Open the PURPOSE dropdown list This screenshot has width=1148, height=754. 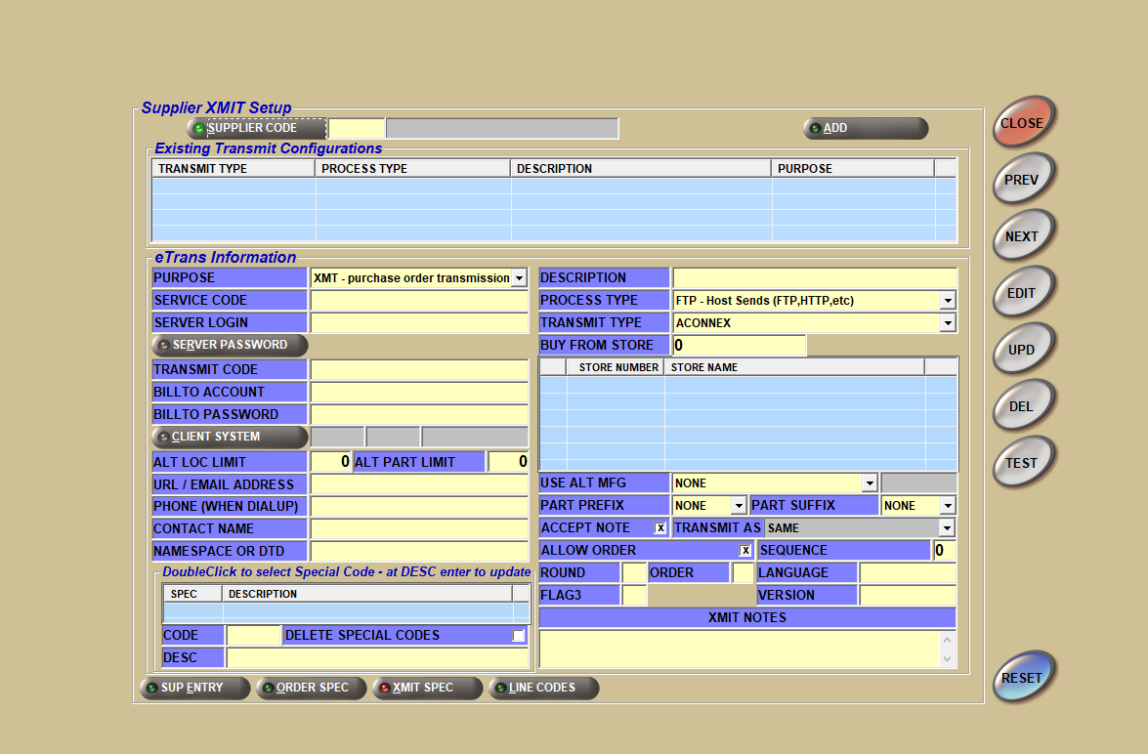(519, 278)
